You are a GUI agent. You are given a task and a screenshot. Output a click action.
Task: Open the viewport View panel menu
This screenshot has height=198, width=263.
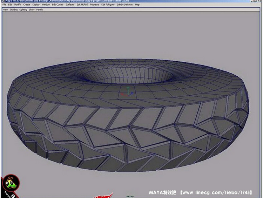pos(5,10)
